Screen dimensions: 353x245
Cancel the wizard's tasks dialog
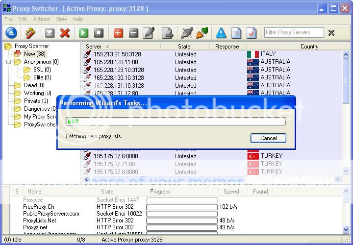click(268, 138)
